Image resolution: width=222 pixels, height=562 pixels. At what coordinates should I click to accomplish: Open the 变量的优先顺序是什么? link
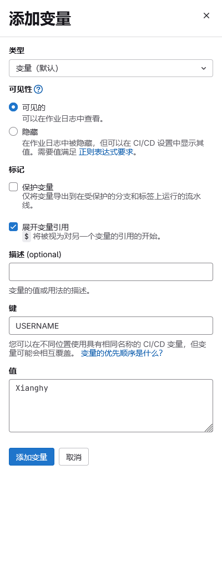coord(122,353)
